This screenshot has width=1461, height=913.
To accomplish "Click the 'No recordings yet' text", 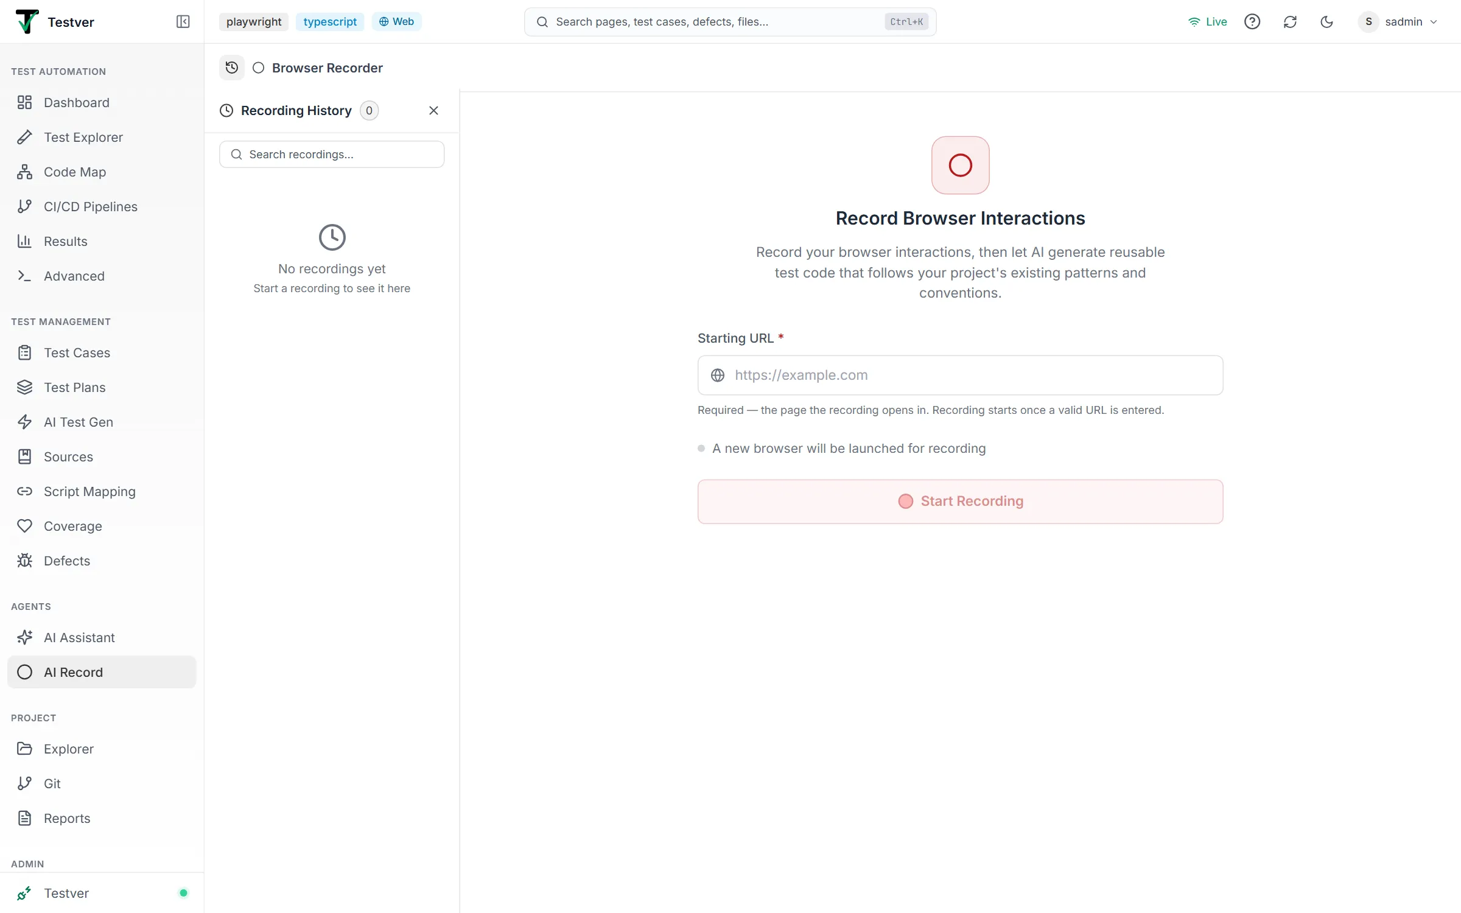I will (332, 268).
